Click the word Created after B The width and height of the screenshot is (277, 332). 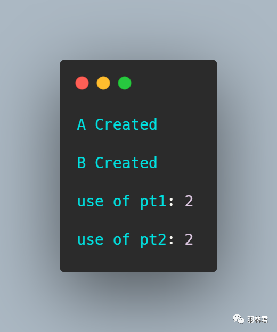point(126,163)
